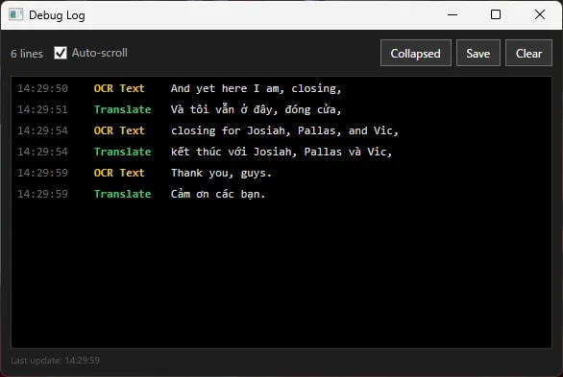Click the 'Last update: 14:29:59' status text
The width and height of the screenshot is (563, 377).
(x=56, y=360)
